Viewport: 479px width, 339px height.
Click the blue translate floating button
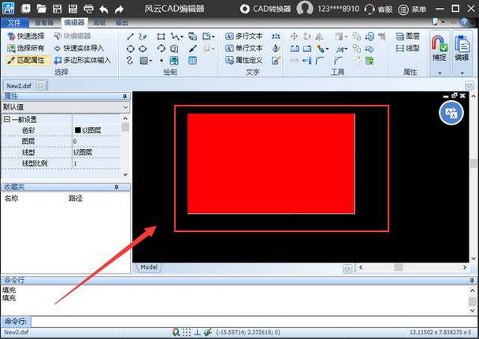451,113
